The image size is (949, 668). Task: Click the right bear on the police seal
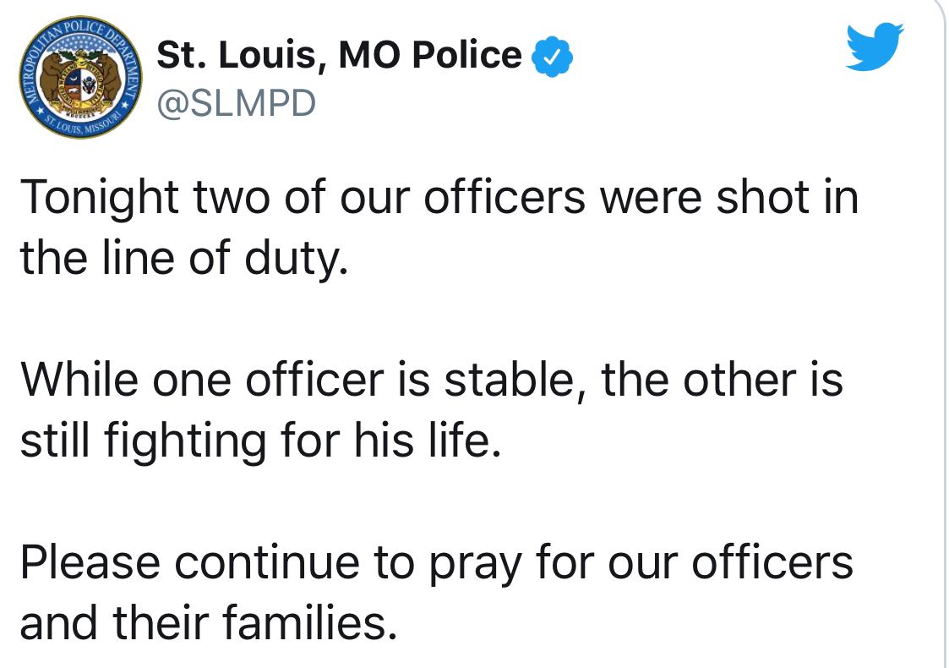click(x=111, y=79)
